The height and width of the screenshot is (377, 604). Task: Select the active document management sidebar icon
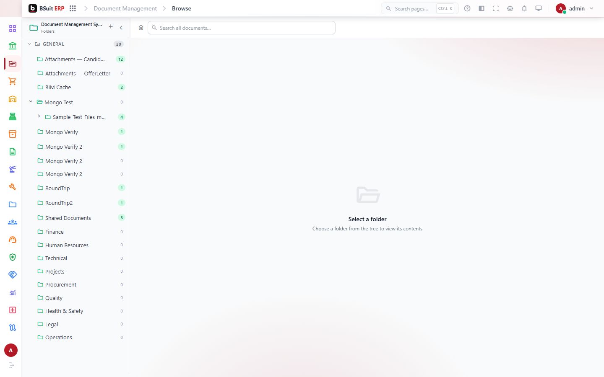coord(13,64)
